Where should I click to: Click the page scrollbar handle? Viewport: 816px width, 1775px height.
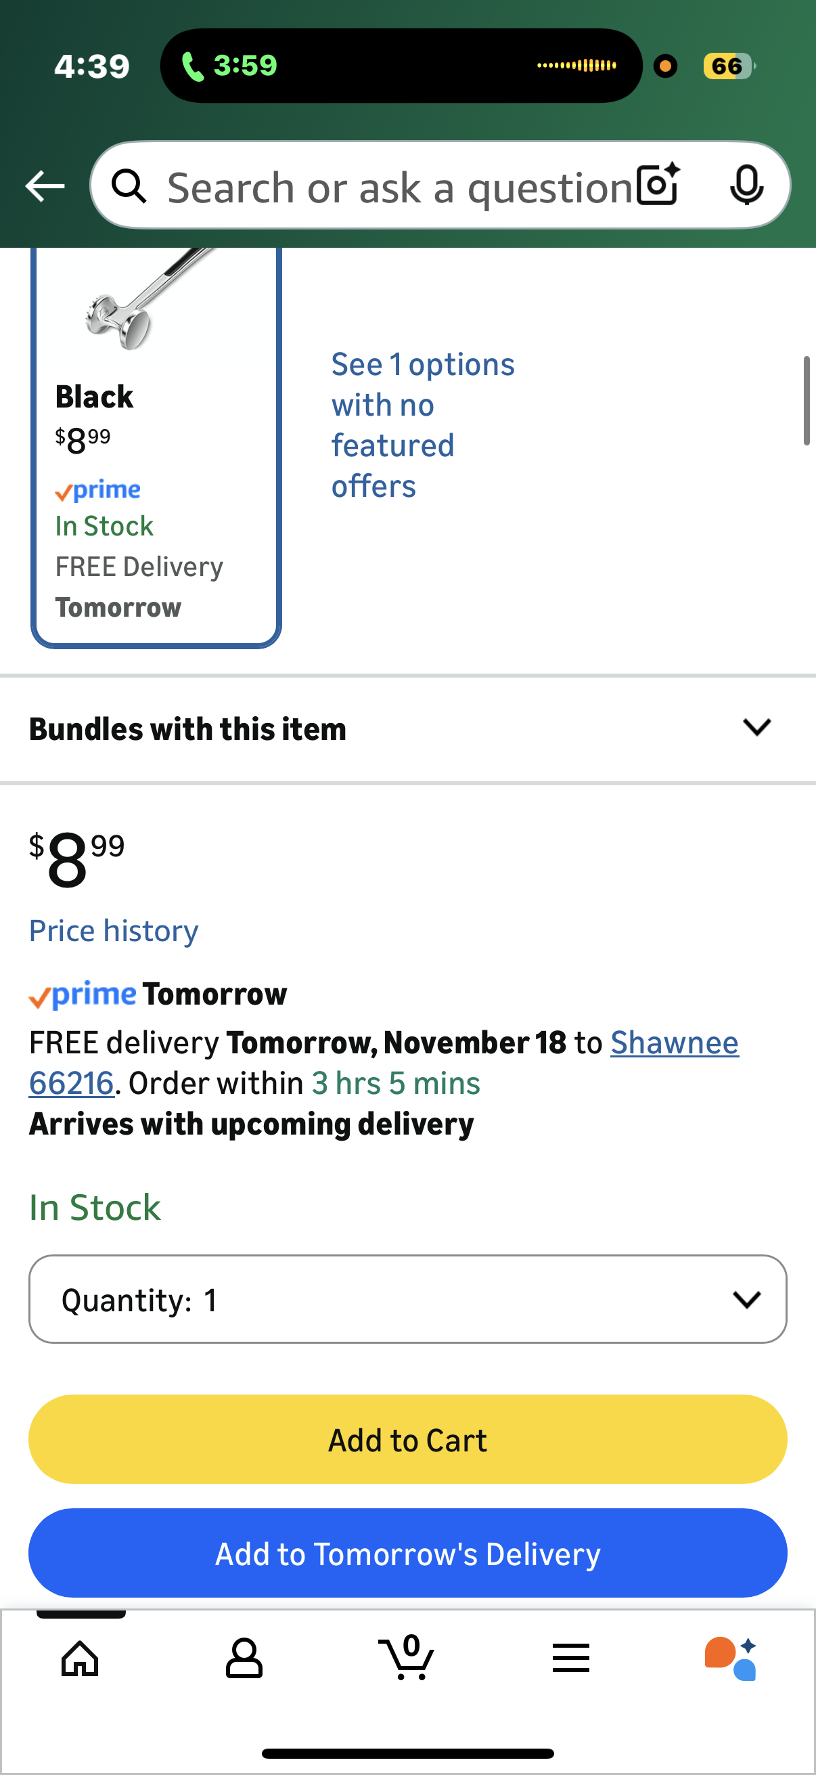tap(807, 401)
